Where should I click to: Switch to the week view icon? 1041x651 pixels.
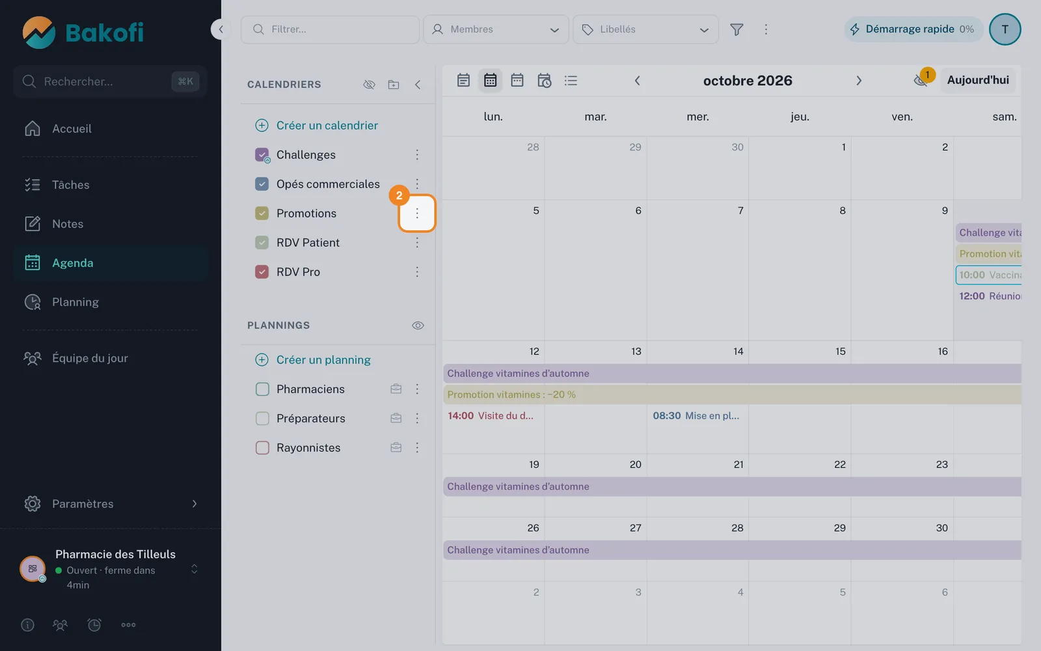point(517,81)
